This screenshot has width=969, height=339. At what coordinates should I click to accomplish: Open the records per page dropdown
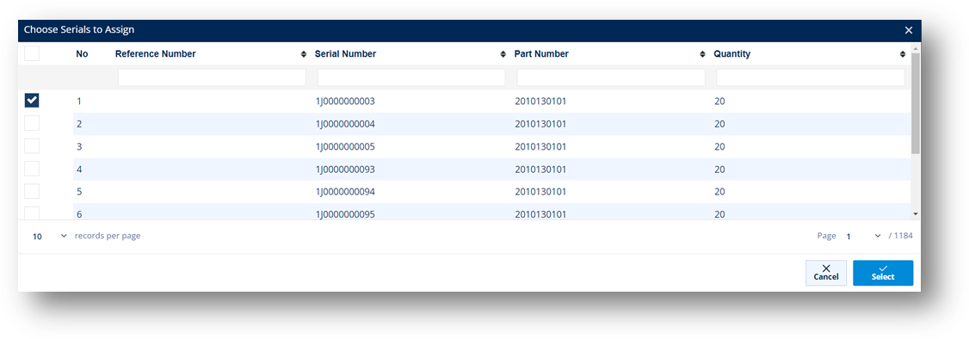49,236
